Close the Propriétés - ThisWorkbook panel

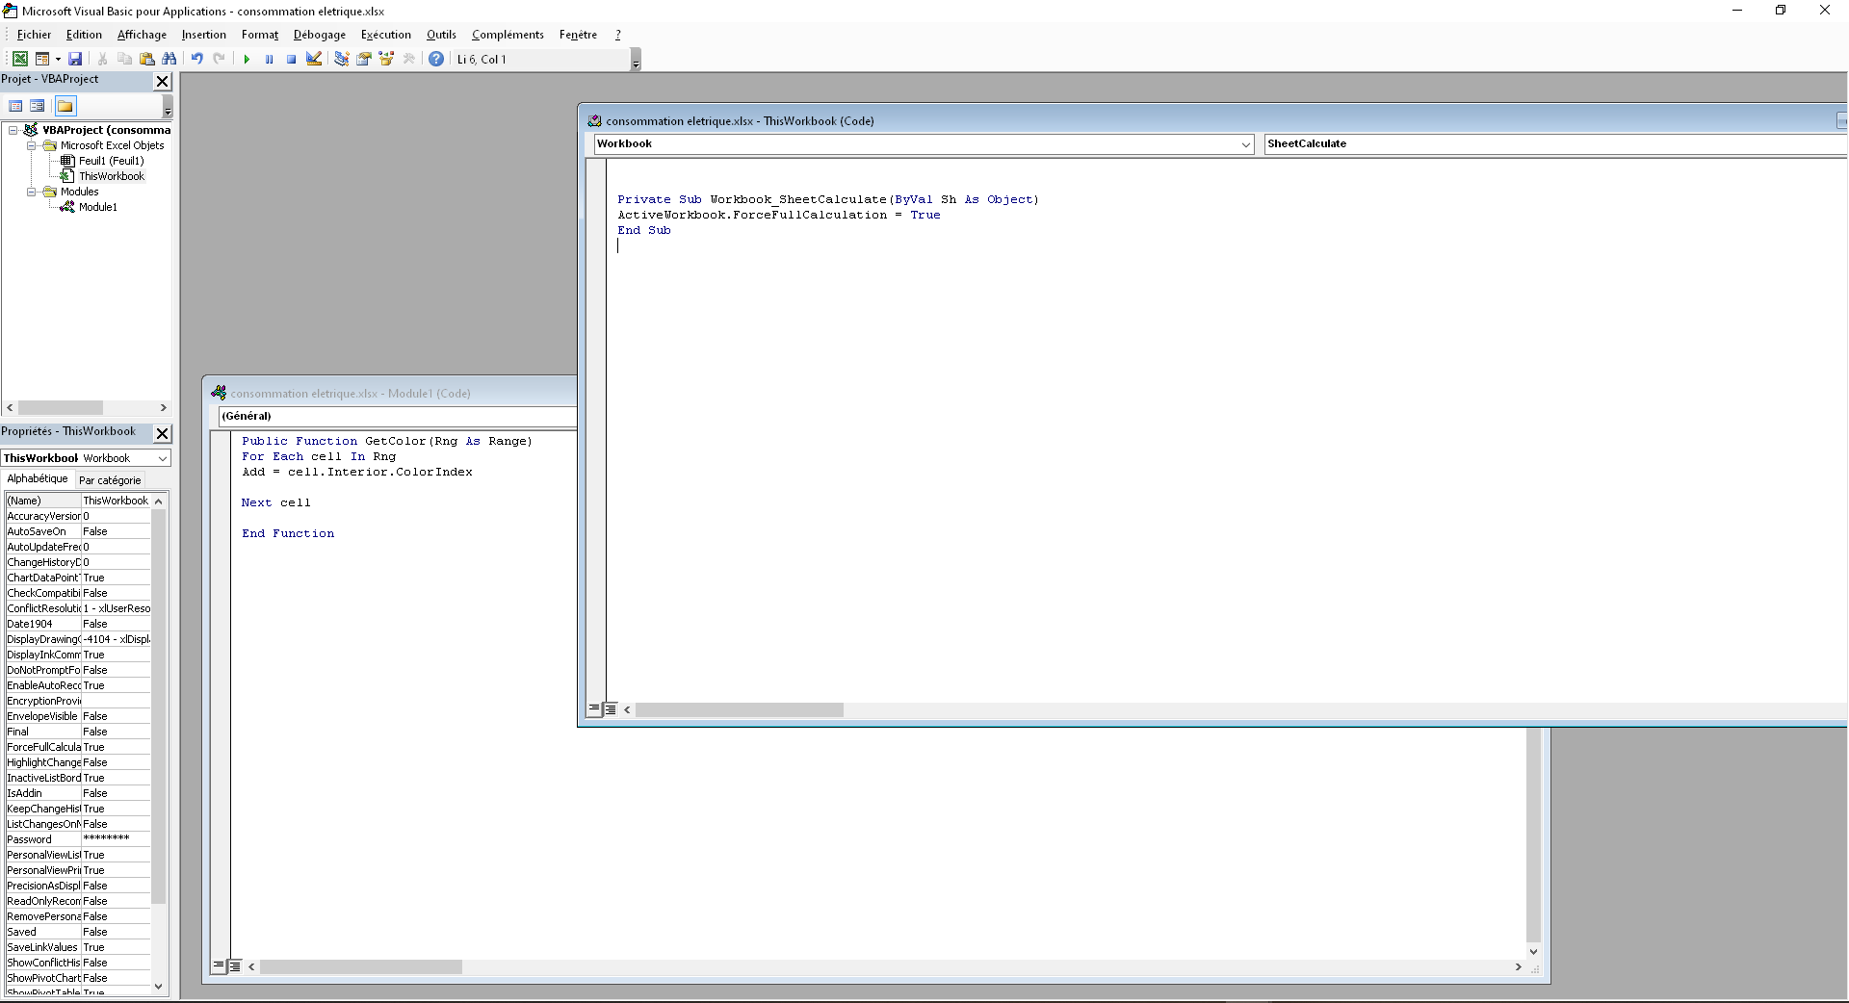pyautogui.click(x=163, y=433)
